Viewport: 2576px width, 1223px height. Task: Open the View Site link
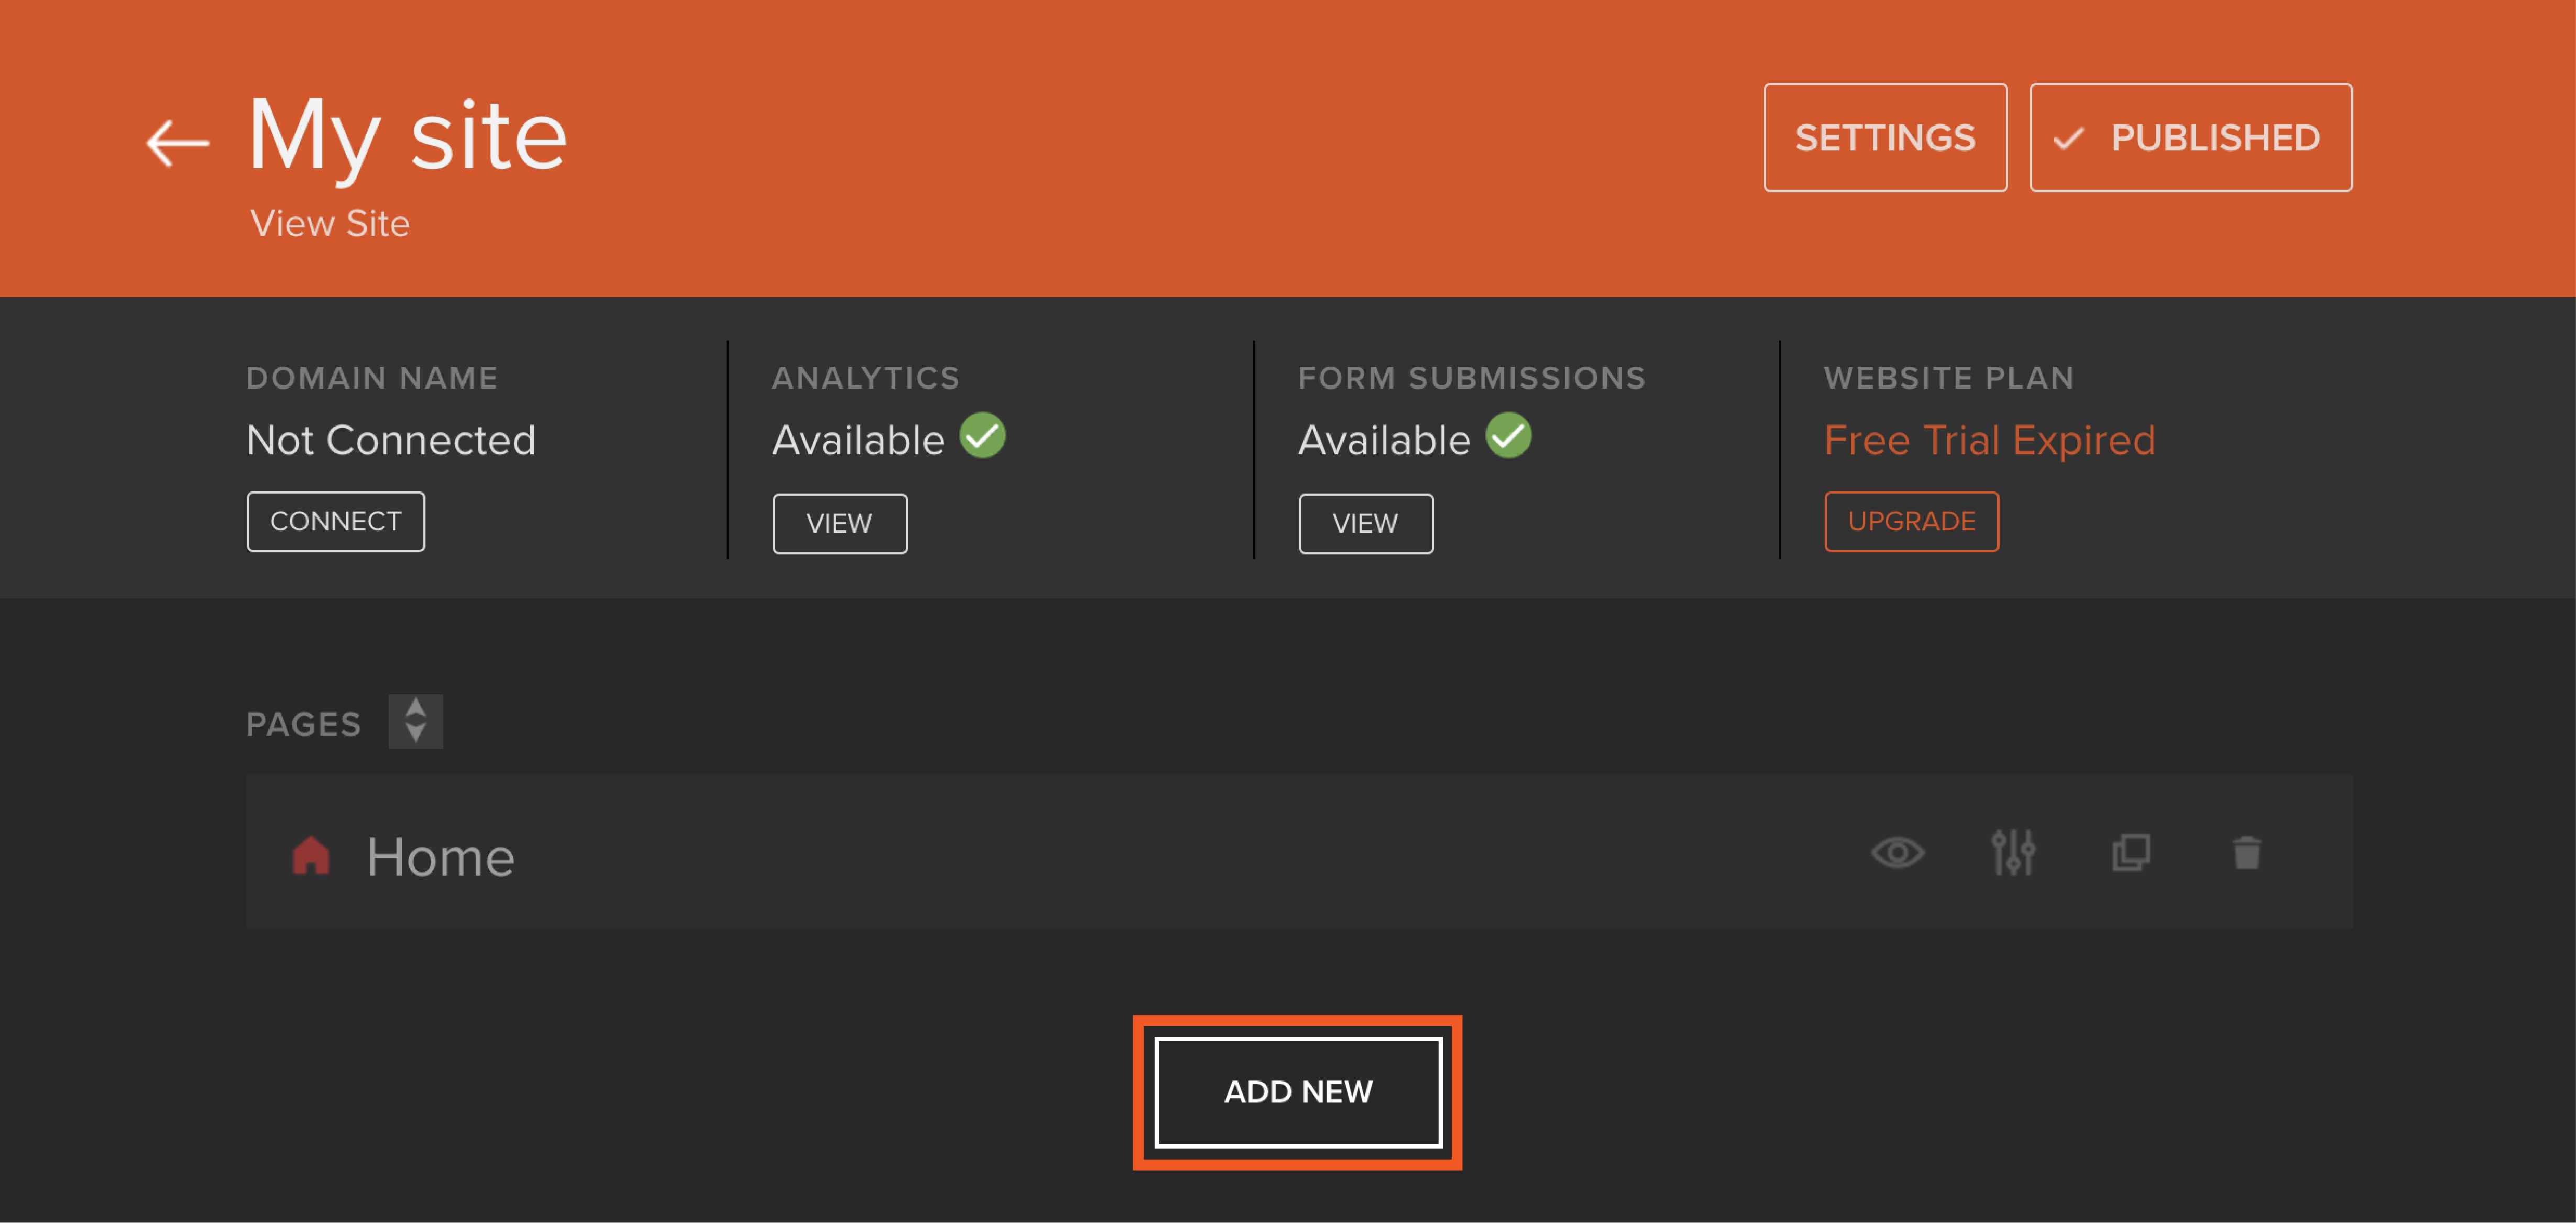[x=329, y=223]
